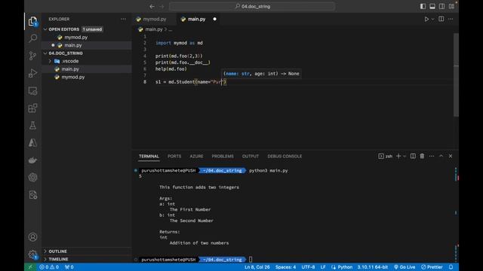Toggle the primary side bar layout
483x271 pixels.
pyautogui.click(x=423, y=6)
